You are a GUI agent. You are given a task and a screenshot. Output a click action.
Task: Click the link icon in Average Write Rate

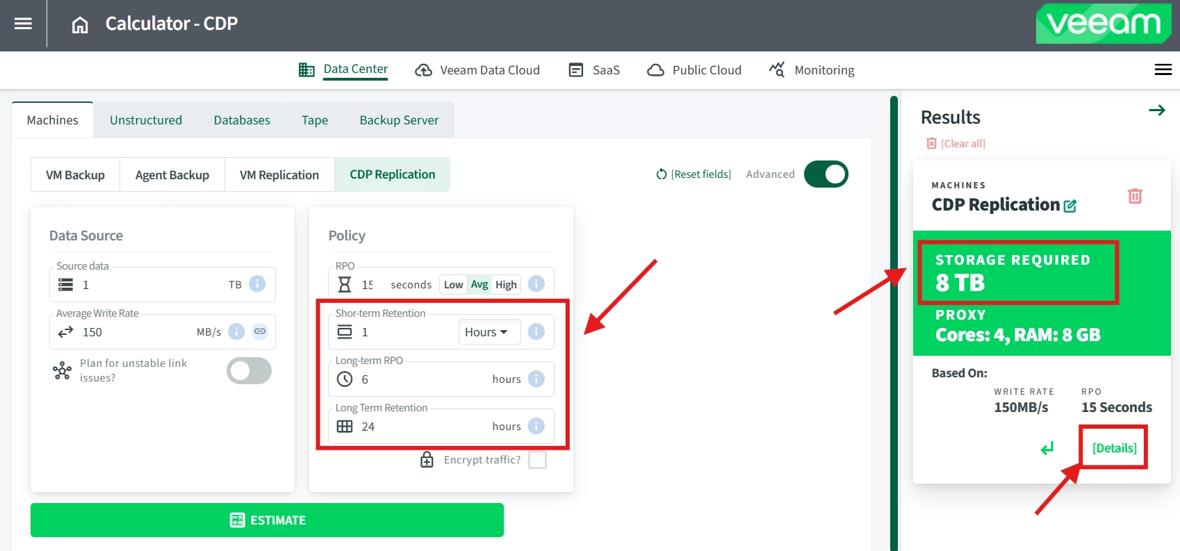(x=260, y=331)
